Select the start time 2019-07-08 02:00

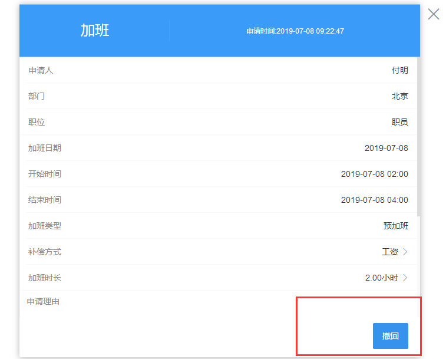click(x=374, y=174)
